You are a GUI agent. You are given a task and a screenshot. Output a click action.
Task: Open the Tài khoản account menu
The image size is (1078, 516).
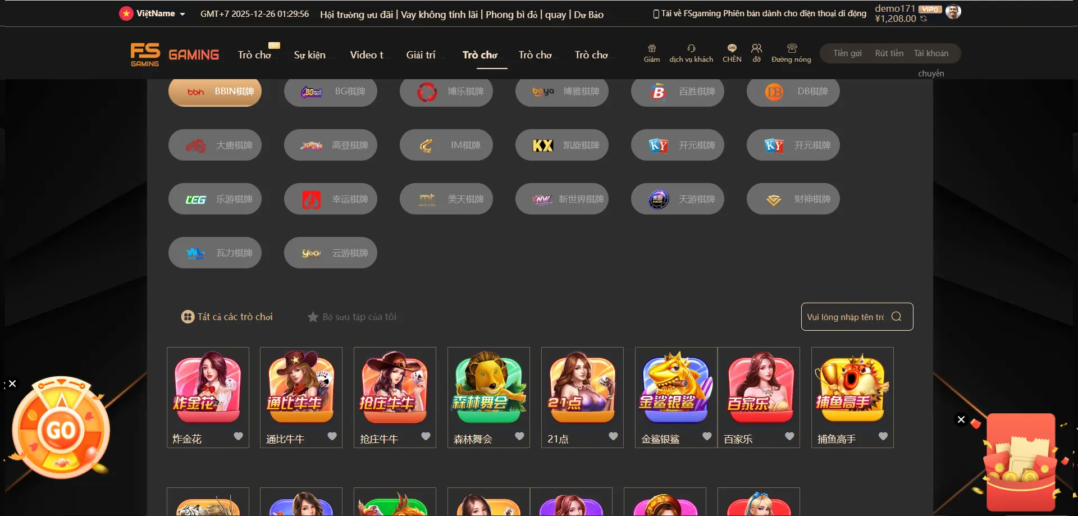[931, 53]
